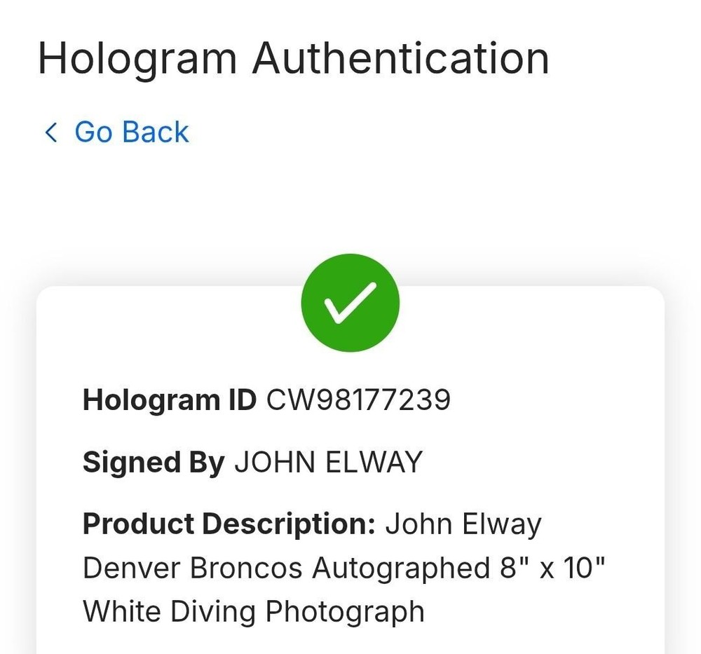701x654 pixels.
Task: Select the bold Hologram ID label
Action: click(170, 400)
